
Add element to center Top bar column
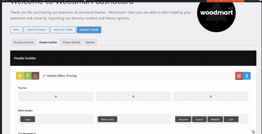tap(133, 97)
